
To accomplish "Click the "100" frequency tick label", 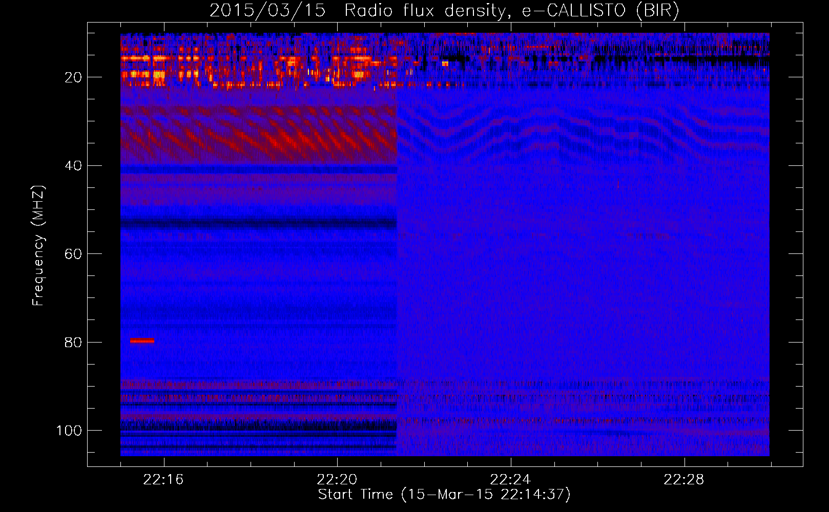I will click(x=69, y=431).
